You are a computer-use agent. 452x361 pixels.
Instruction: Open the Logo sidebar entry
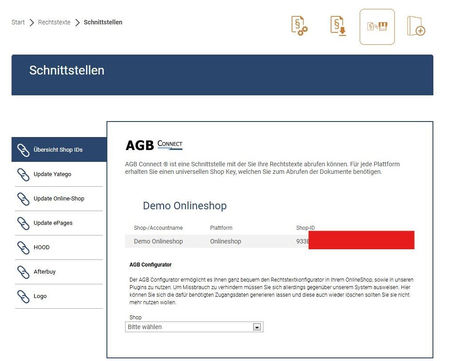[x=59, y=296]
